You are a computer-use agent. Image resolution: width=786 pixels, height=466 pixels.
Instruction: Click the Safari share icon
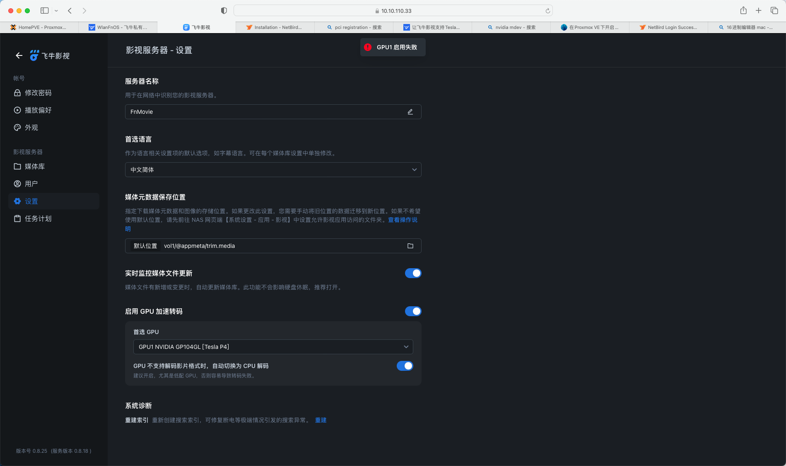[743, 10]
